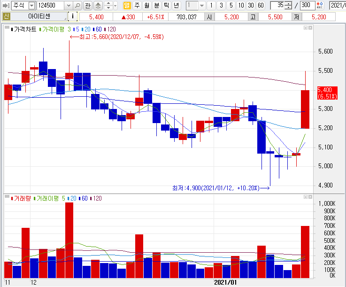Click the volume value 703,037

coord(186,17)
